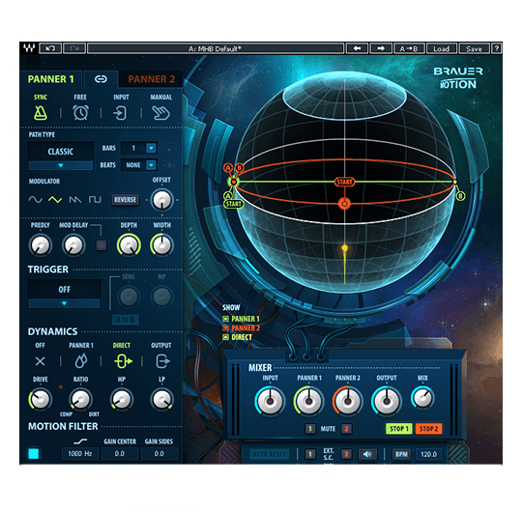Image resolution: width=523 pixels, height=512 pixels.
Task: Toggle the panner link chain icon
Action: [101, 79]
